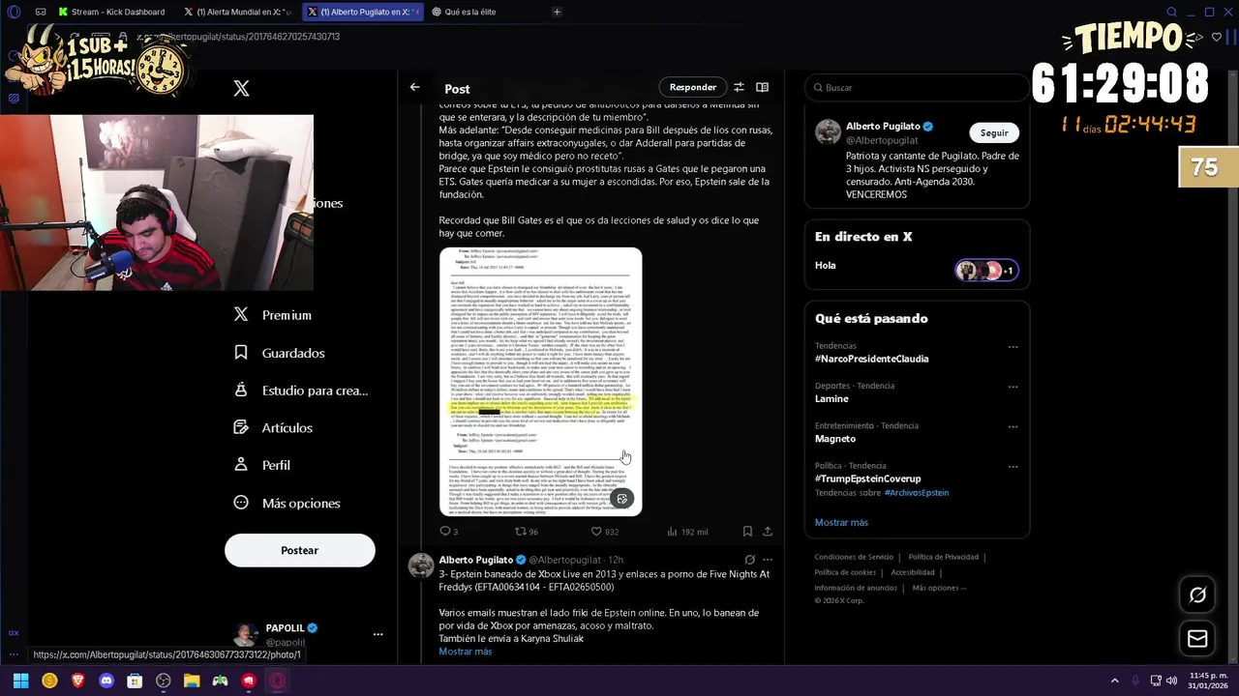Screen dimensions: 1239x696
Task: Open Windows Start menu
Action: point(20,681)
